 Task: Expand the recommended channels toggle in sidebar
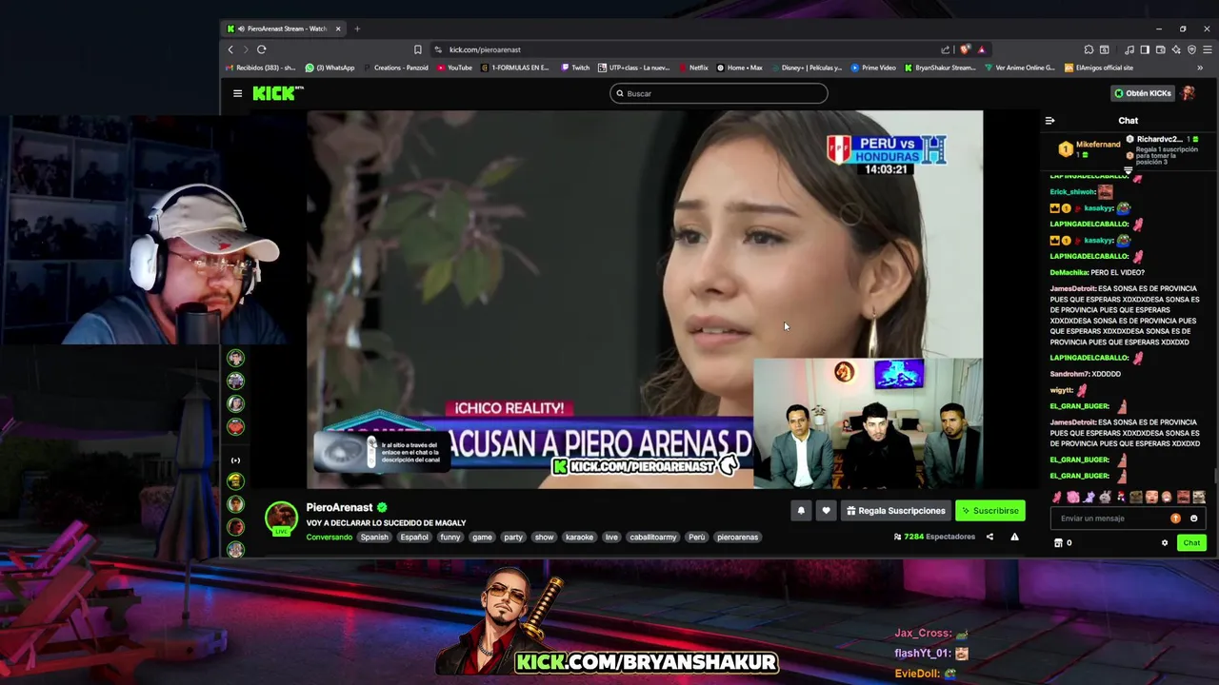[235, 460]
